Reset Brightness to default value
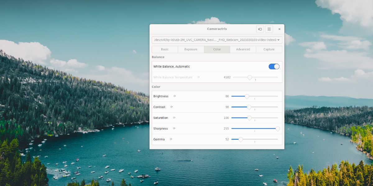This screenshot has height=186, width=373. click(175, 96)
